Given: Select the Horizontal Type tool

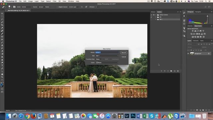Looking at the screenshot, I should pyautogui.click(x=2, y=66).
